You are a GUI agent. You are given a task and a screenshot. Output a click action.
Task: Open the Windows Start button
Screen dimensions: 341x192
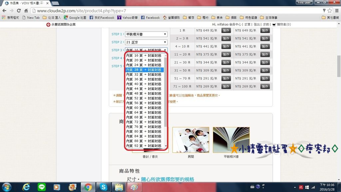coord(7,187)
